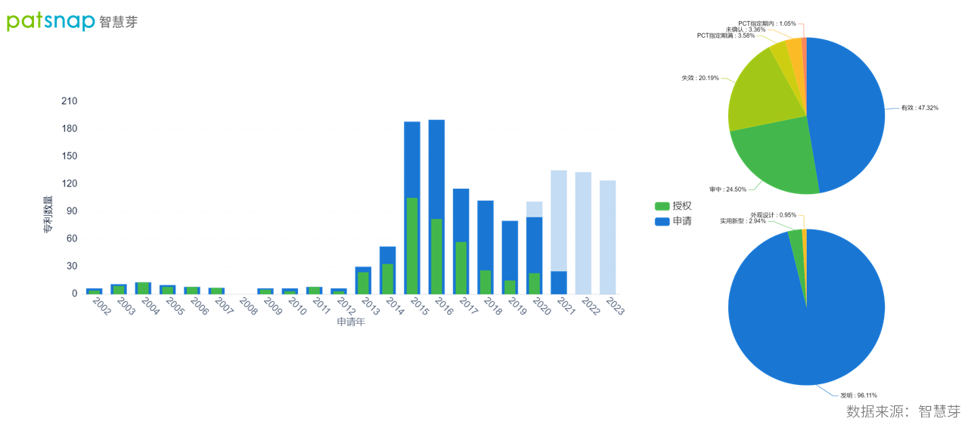
Task: Select the green grant bar for 2015
Action: pyautogui.click(x=412, y=245)
